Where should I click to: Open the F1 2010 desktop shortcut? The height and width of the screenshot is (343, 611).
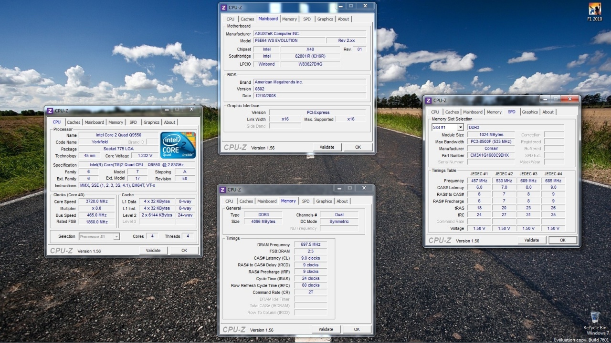(x=594, y=12)
